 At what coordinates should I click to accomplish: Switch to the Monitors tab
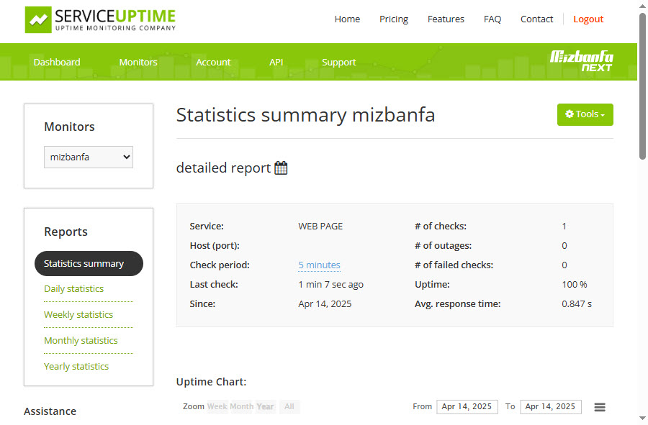tap(138, 63)
